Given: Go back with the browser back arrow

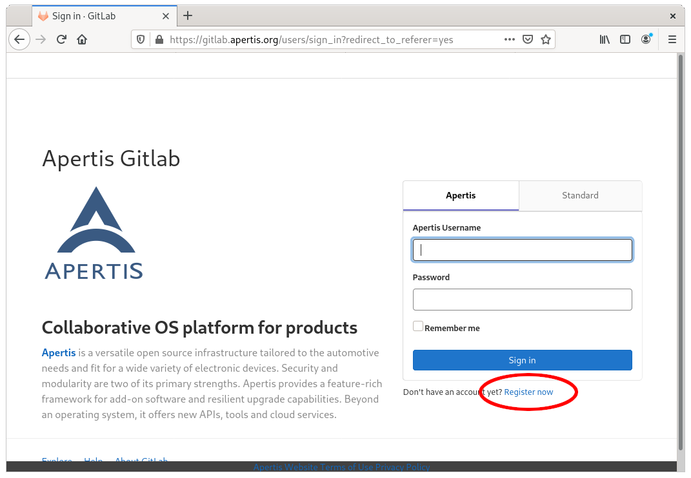Looking at the screenshot, I should tap(19, 39).
